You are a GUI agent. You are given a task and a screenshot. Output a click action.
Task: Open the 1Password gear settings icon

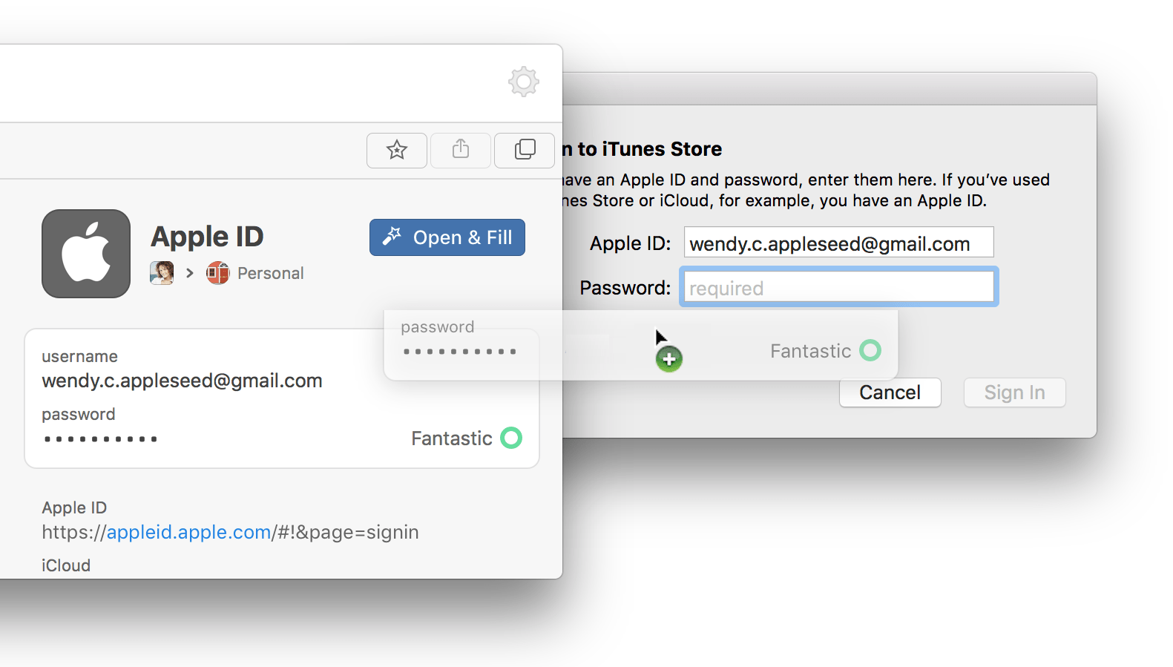point(524,82)
